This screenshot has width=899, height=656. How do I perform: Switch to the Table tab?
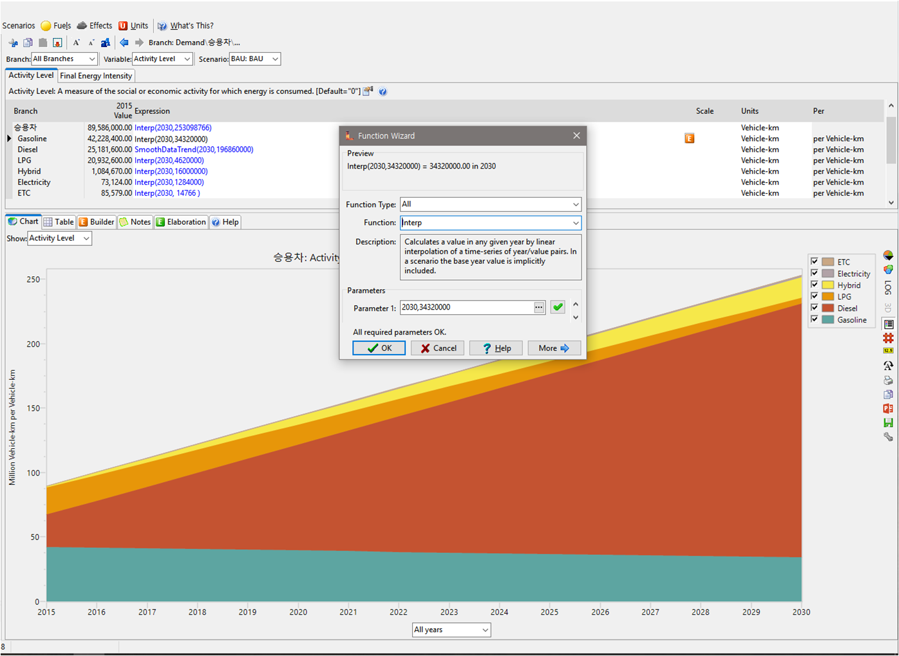point(59,222)
